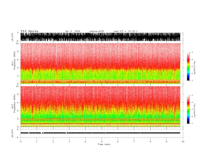
Task: Click the ch.1 voltage waveform plot
Action: [100, 37]
